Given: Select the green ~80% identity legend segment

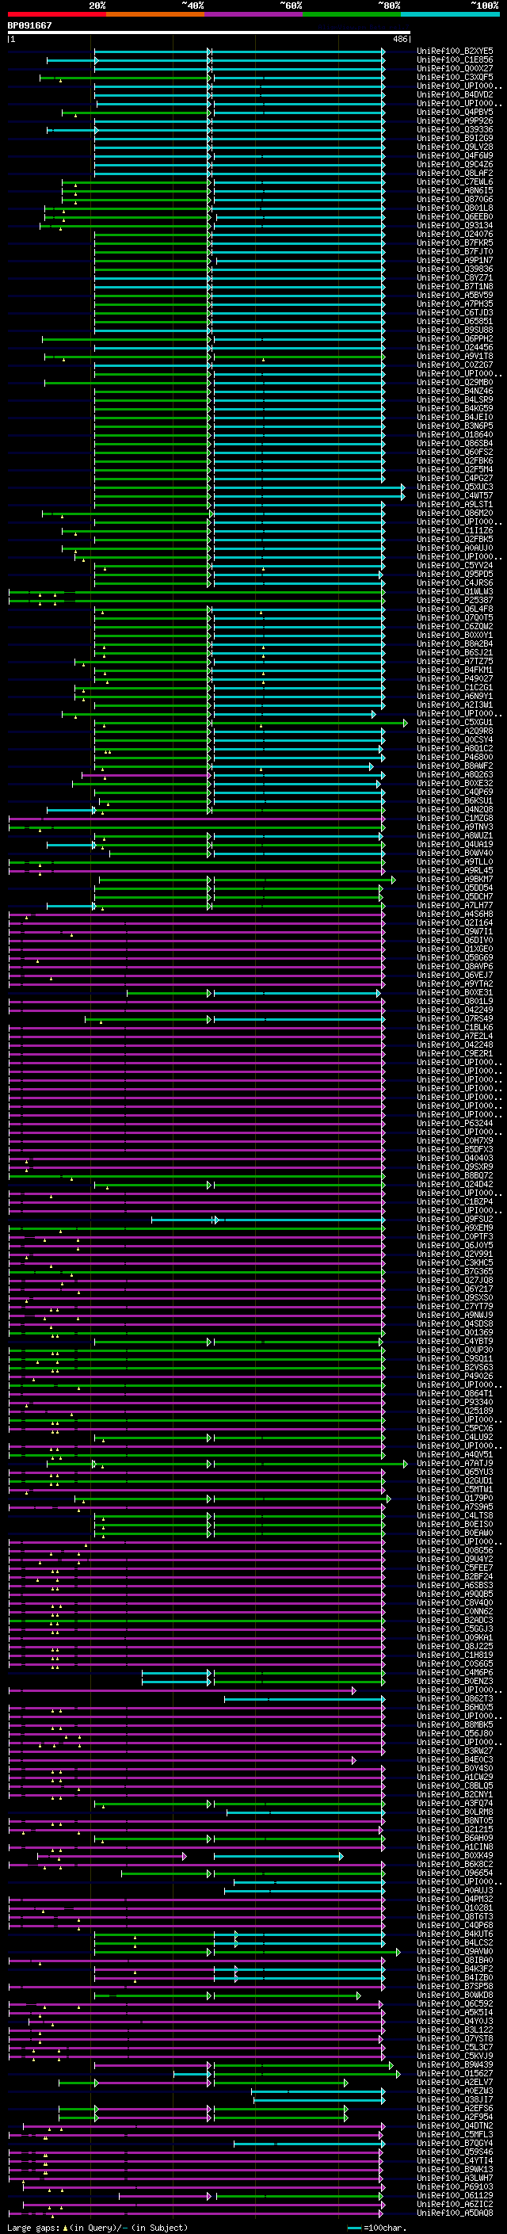Looking at the screenshot, I should [x=351, y=14].
